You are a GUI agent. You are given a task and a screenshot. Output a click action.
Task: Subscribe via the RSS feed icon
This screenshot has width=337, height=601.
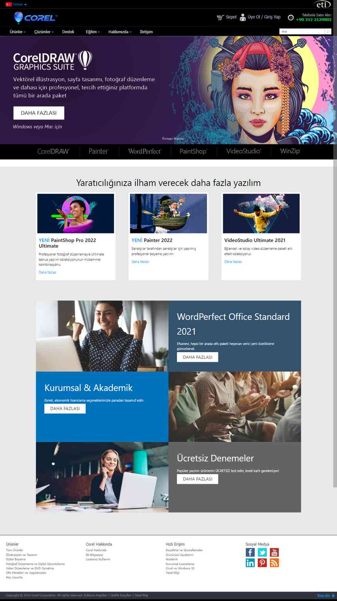[274, 563]
